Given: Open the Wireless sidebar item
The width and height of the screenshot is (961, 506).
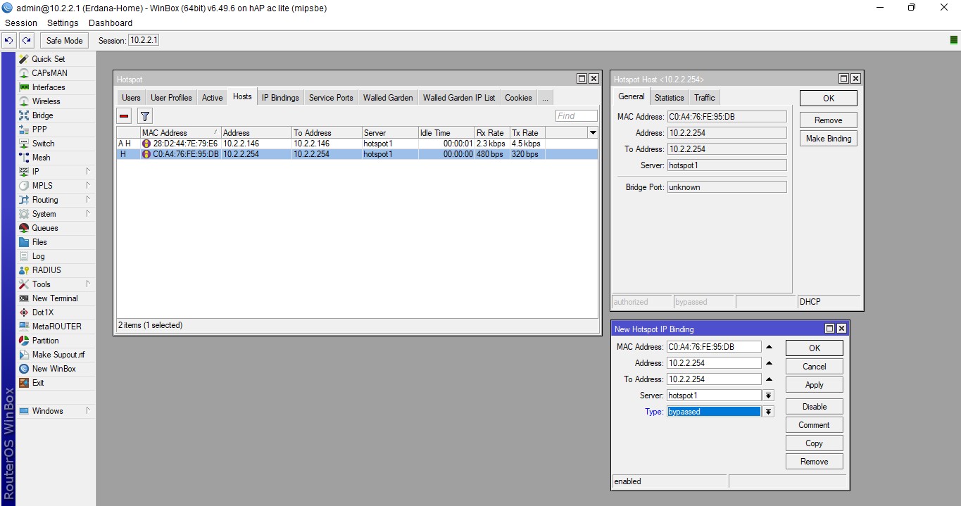Looking at the screenshot, I should click(x=46, y=101).
